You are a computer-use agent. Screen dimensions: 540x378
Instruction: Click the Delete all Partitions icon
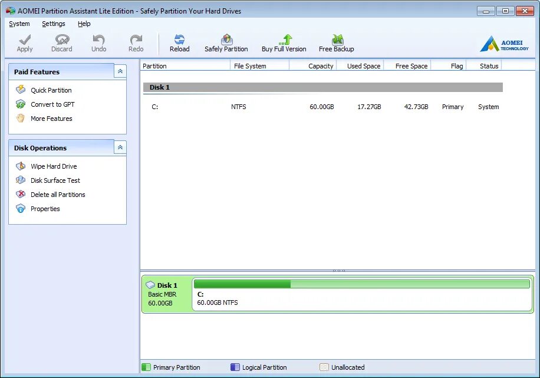[21, 195]
